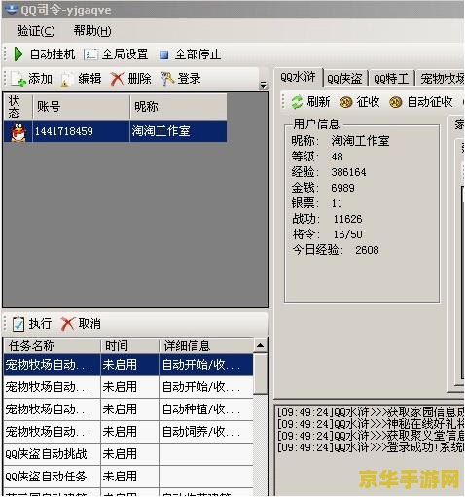This screenshot has height=497, width=465.
Task: Click the 战功 value 11626
Action: click(x=347, y=219)
